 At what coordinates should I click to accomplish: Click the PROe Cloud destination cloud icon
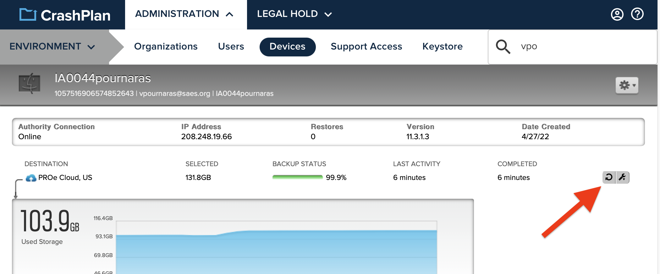31,178
